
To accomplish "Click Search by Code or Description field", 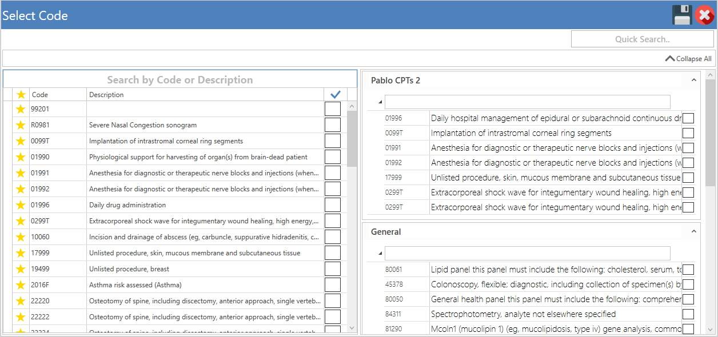I will click(180, 80).
